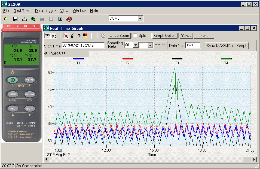260x169 pixels.
Task: Click the T4 reading 37.7 on display
Action: coord(32,59)
